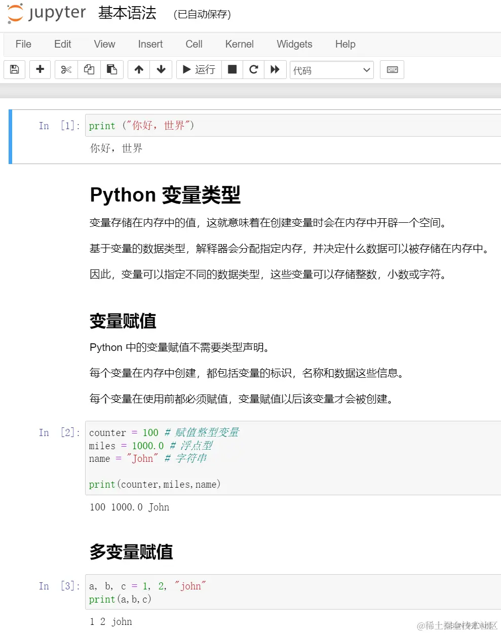Restart kernel and run all via fast-forward icon

[x=275, y=69]
